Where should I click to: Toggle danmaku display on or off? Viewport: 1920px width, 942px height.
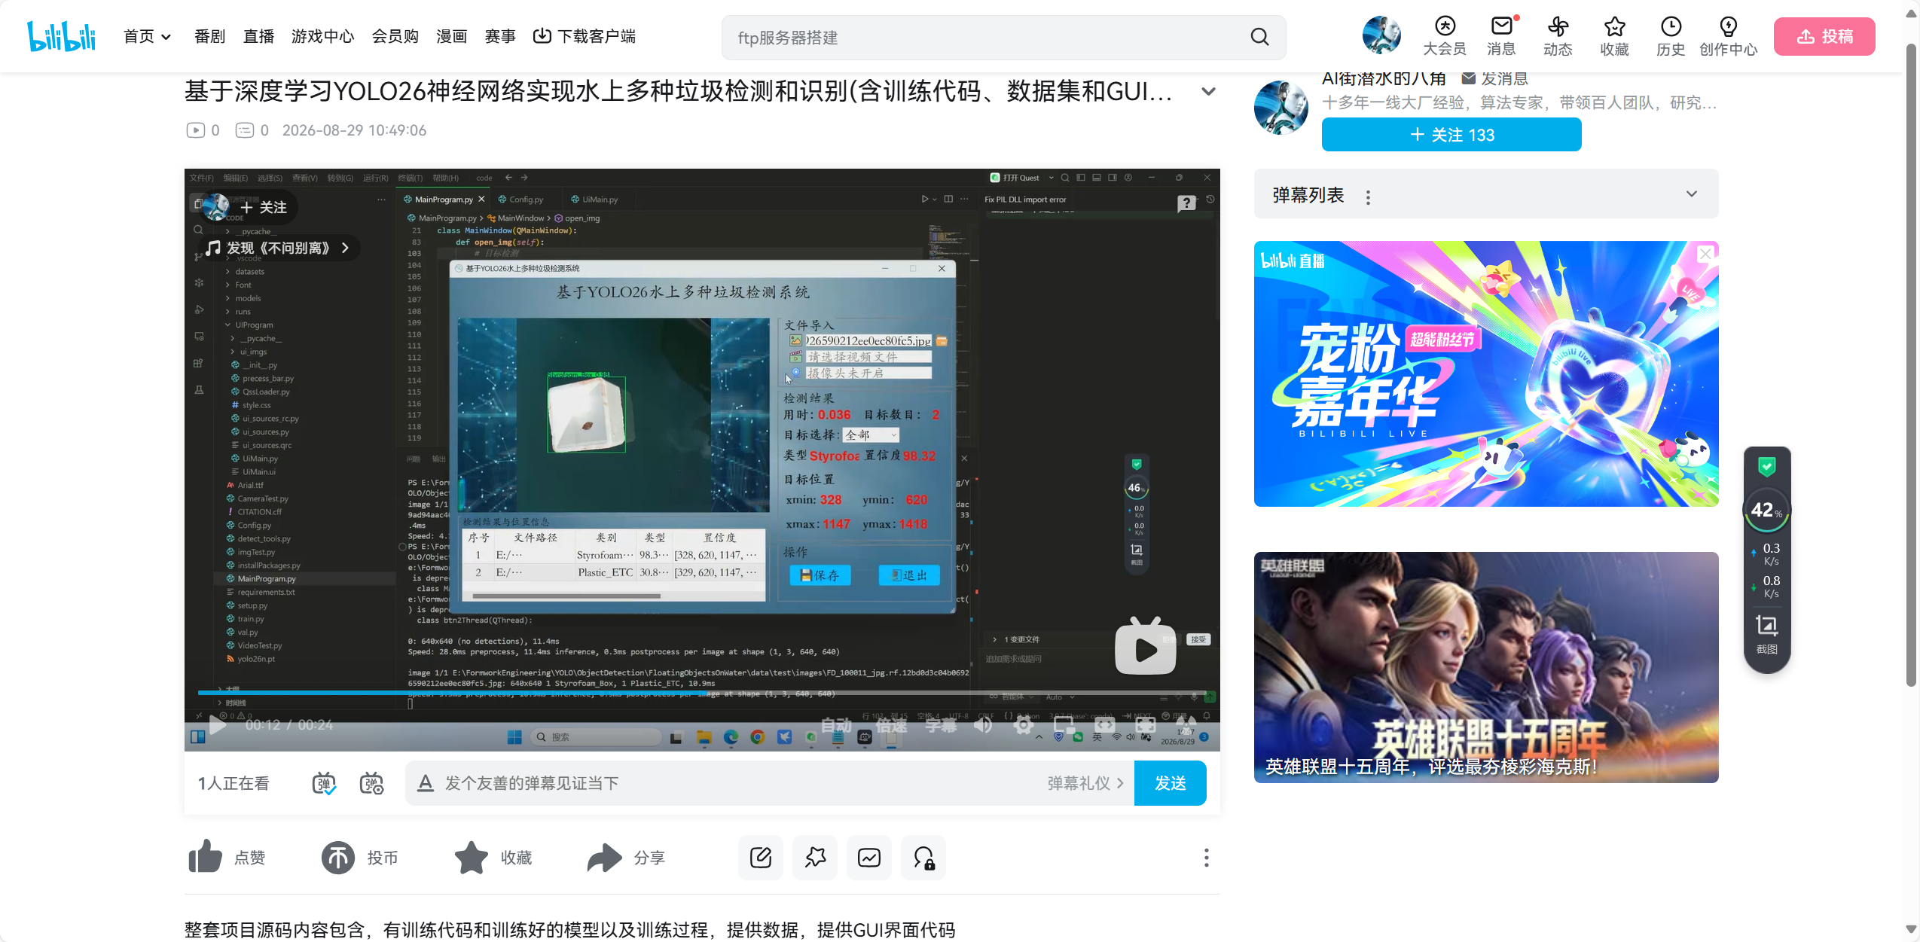click(324, 783)
